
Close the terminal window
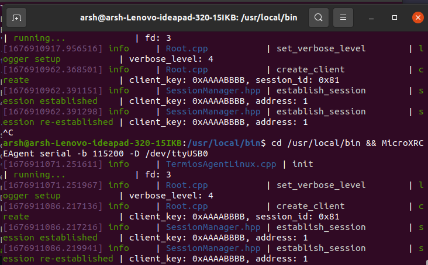point(418,18)
